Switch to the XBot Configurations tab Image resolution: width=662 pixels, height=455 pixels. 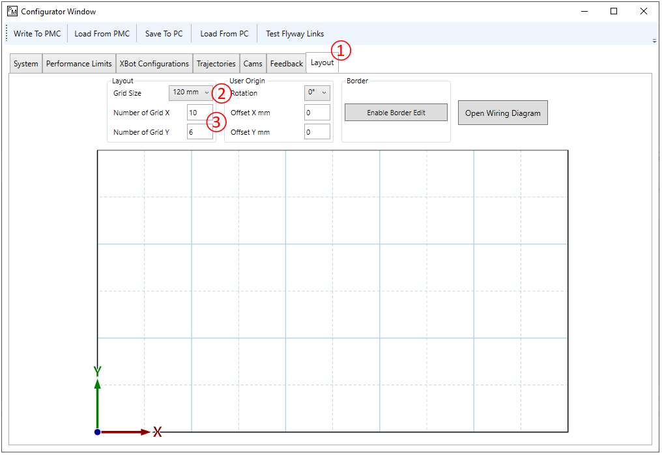pos(154,63)
